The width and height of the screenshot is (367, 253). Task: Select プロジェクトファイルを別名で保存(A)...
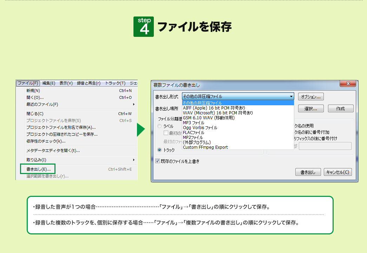[x=79, y=127]
